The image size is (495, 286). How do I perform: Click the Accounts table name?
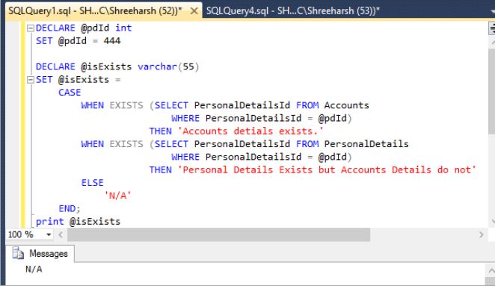click(347, 105)
